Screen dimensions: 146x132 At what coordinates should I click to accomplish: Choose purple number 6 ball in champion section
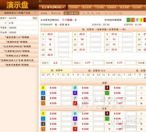pos(75,93)
